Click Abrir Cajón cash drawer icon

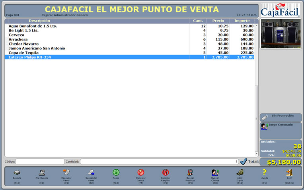pyautogui.click(x=240, y=172)
